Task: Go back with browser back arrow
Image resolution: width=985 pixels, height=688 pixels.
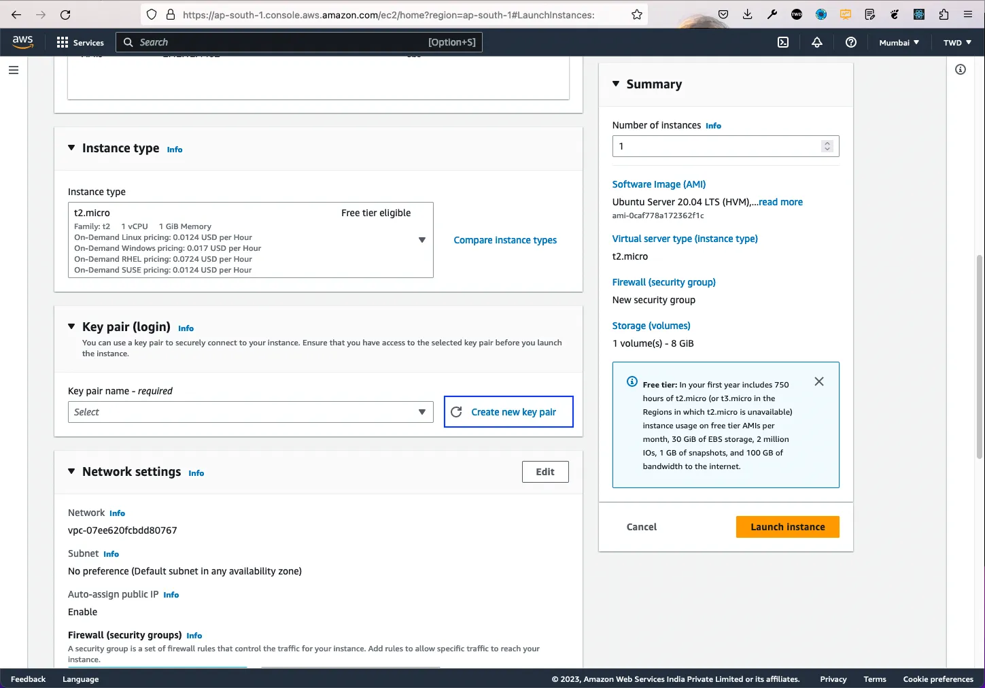Action: (16, 14)
